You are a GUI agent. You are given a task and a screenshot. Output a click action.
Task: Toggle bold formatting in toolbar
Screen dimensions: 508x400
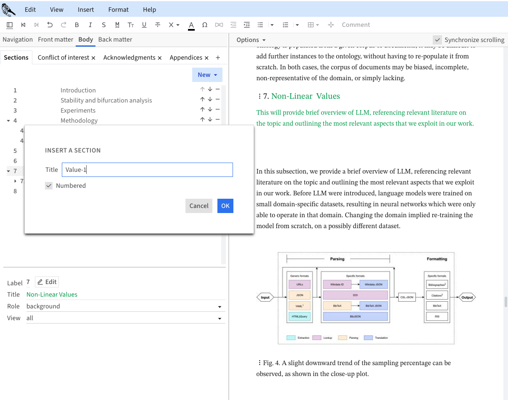pos(77,25)
